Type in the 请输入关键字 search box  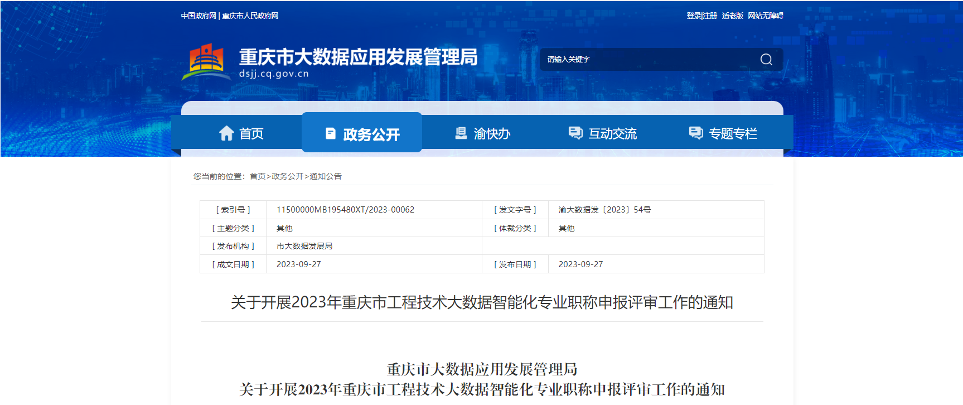pyautogui.click(x=647, y=60)
